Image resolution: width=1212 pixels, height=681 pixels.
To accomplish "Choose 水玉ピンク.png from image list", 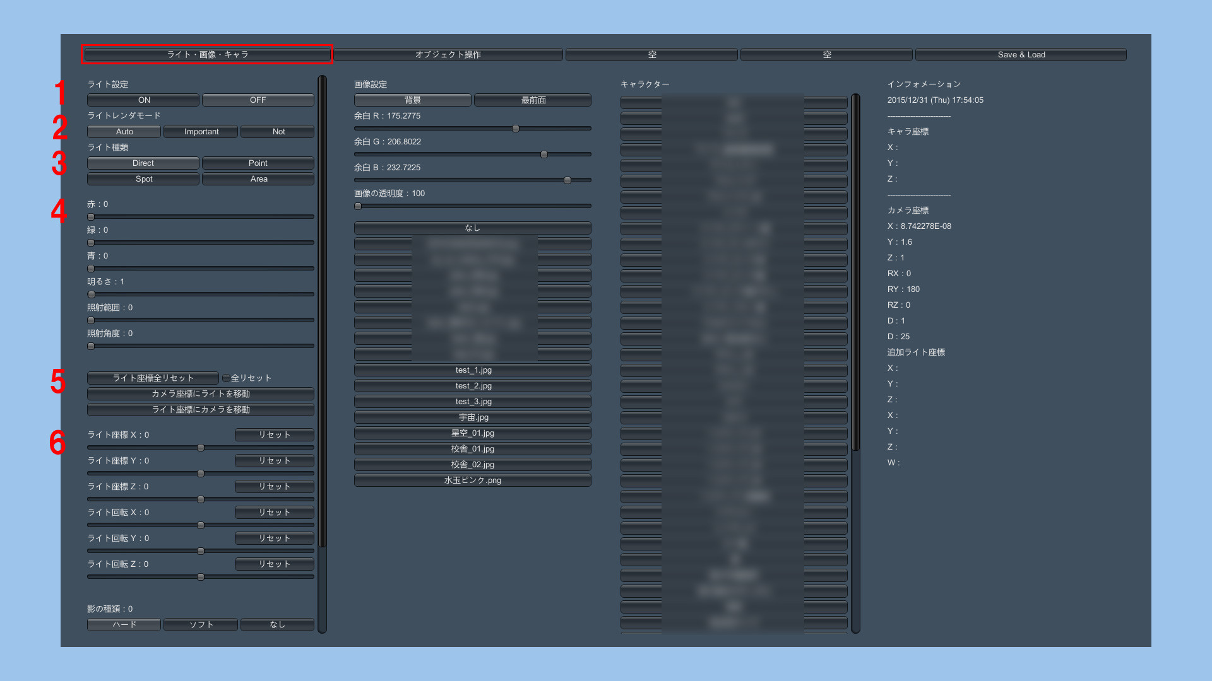I will (x=473, y=480).
